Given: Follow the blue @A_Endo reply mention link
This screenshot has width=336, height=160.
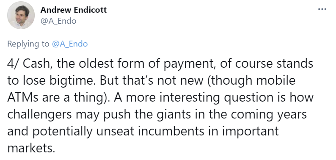Looking at the screenshot, I should pos(70,44).
